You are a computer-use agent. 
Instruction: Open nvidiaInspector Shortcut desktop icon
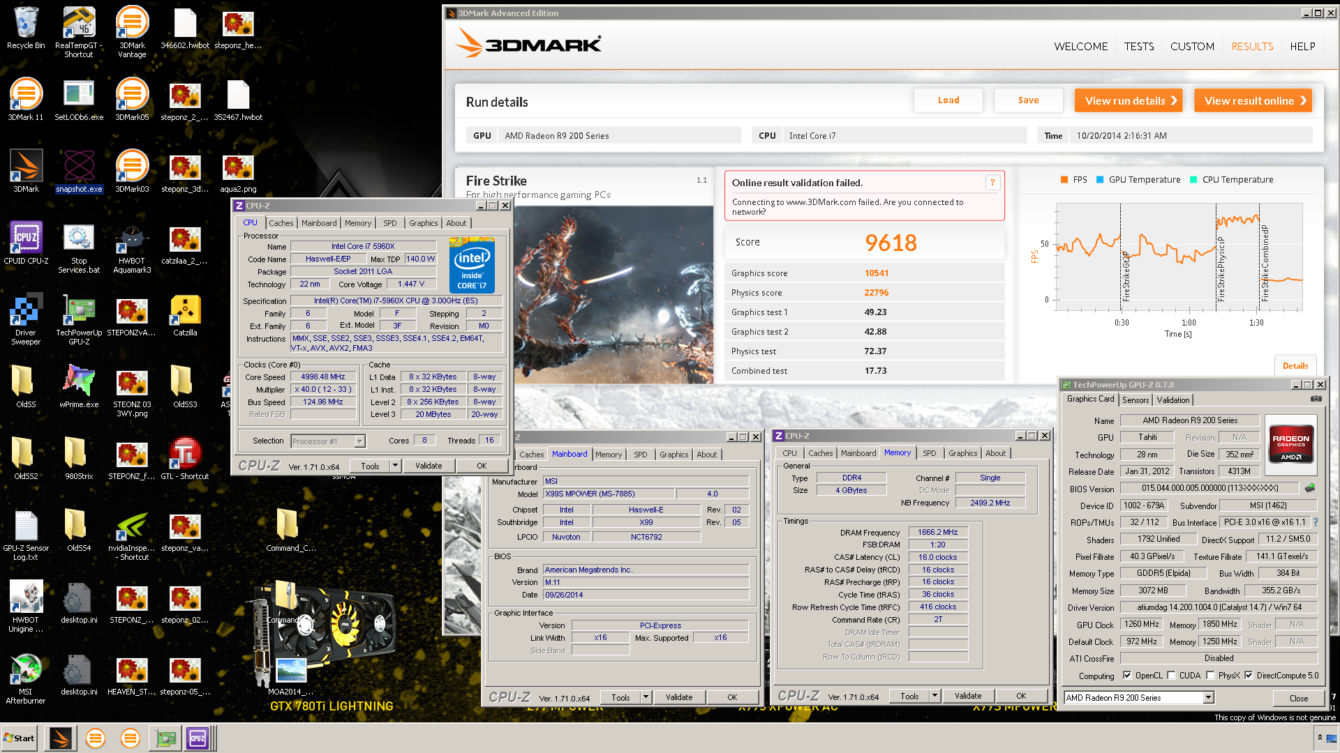tap(132, 535)
